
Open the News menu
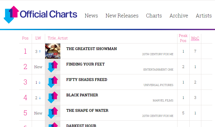click(91, 16)
